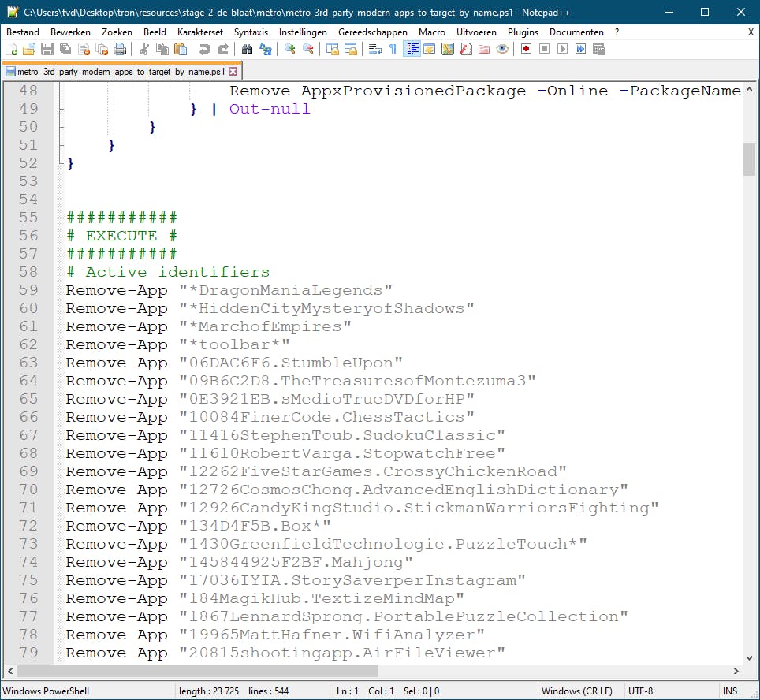Viewport: 760px width, 700px height.
Task: Click the vertical scrollbar thumb
Action: [x=749, y=159]
